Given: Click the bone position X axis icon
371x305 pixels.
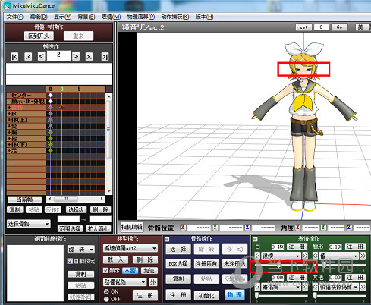Looking at the screenshot, I should pyautogui.click(x=183, y=228).
